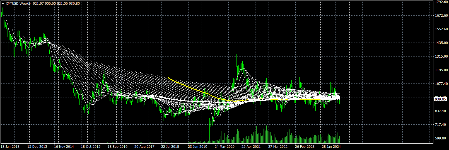Click the 24 May 2020 date label
Image resolution: width=449 pixels, height=150 pixels.
(224, 147)
